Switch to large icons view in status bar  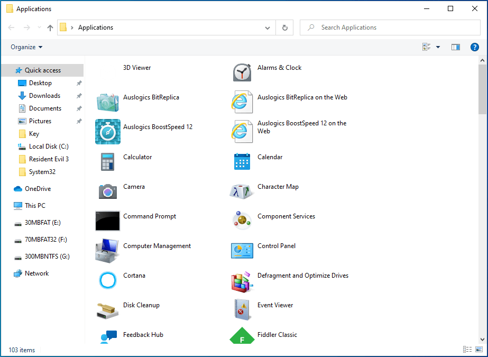point(479,350)
